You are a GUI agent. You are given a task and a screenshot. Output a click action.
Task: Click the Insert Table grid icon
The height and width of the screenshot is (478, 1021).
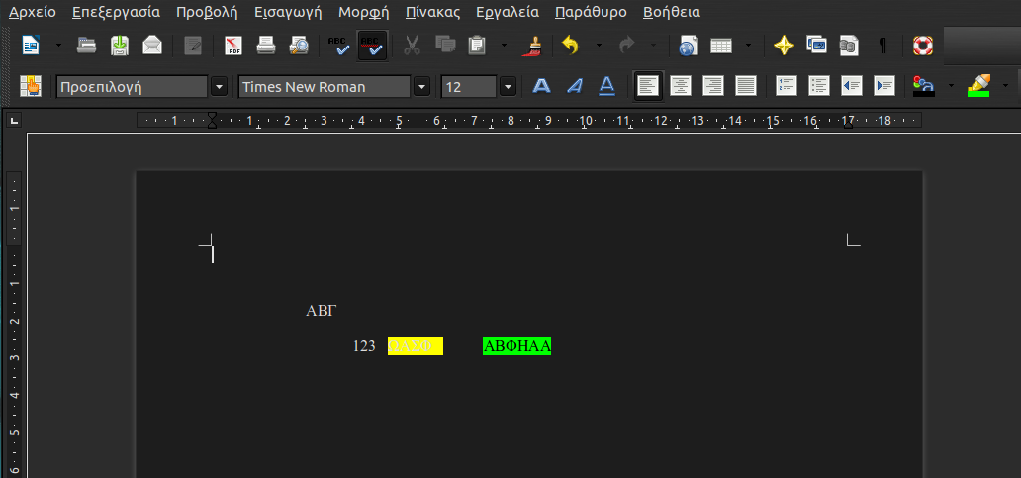(721, 46)
